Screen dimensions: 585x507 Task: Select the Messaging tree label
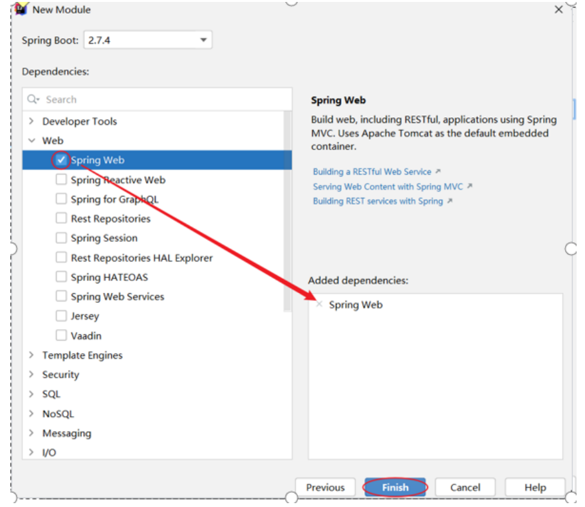[67, 433]
